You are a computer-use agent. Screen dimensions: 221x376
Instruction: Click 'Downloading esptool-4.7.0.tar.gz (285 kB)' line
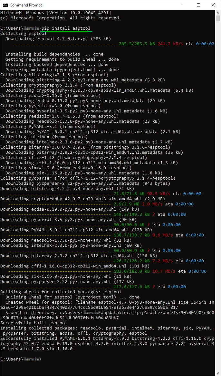pos(58,39)
